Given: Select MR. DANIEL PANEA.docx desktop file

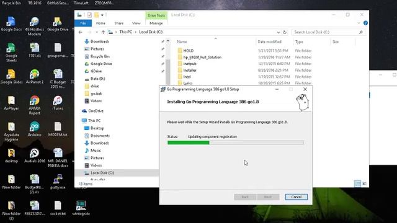Looking at the screenshot, I should 58,158.
